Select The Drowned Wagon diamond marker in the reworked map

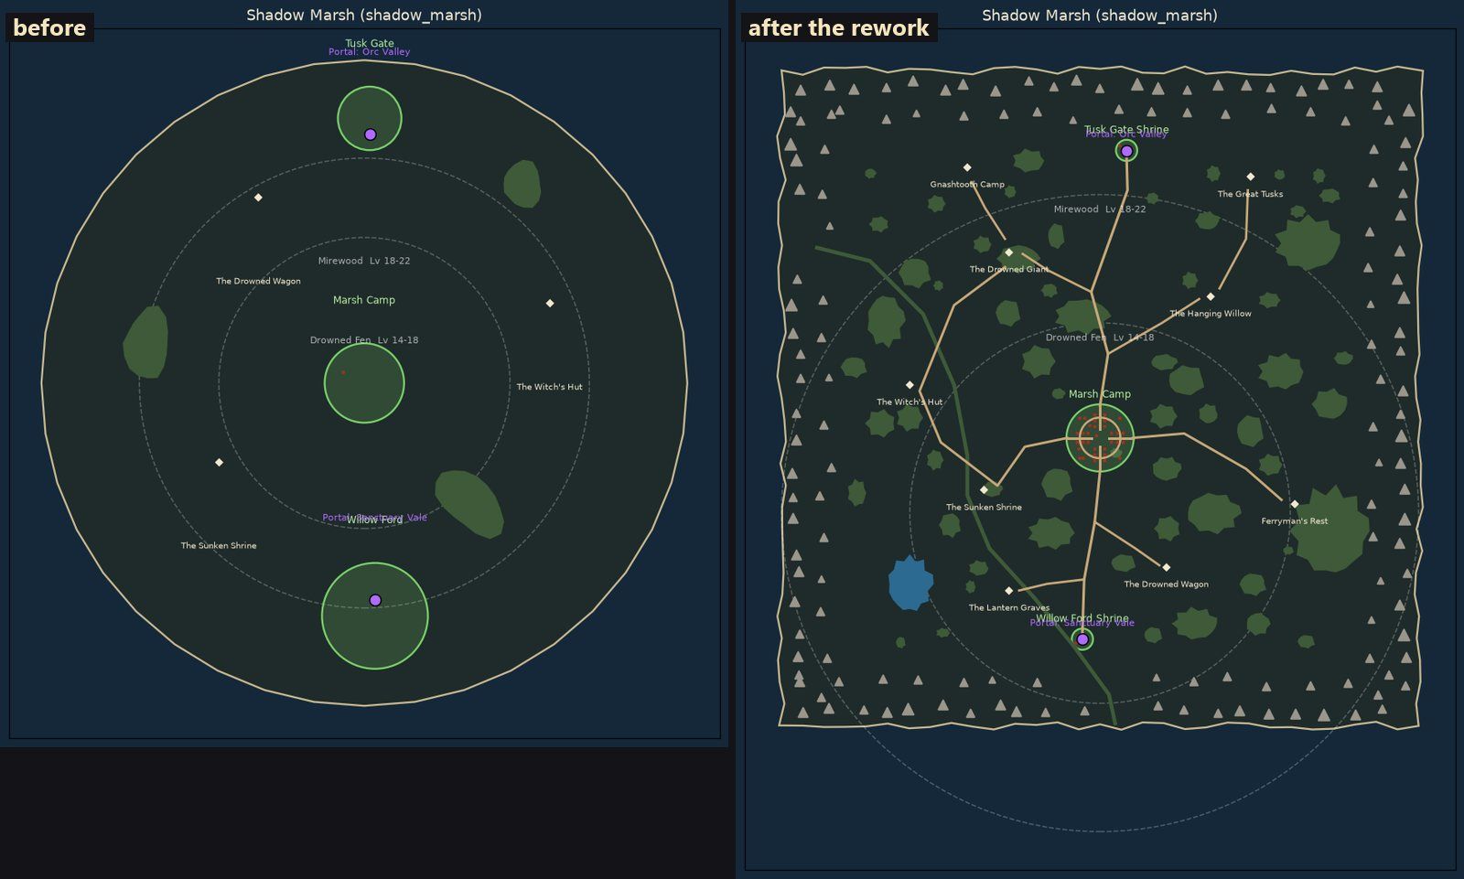tap(1166, 567)
